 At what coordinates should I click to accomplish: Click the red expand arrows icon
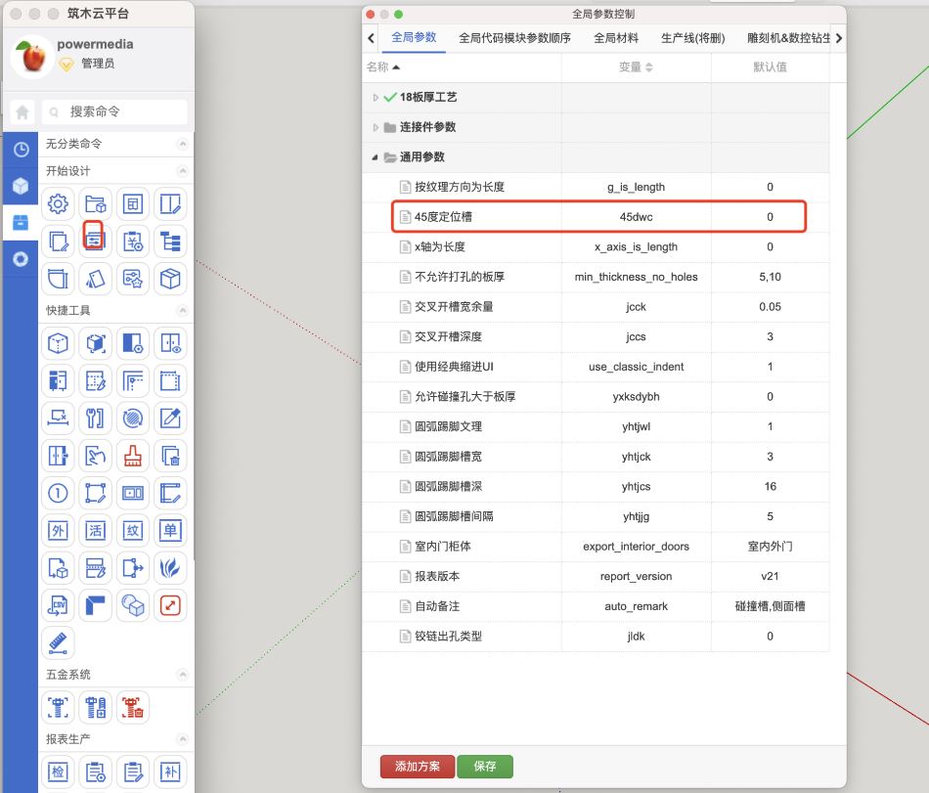pos(170,605)
